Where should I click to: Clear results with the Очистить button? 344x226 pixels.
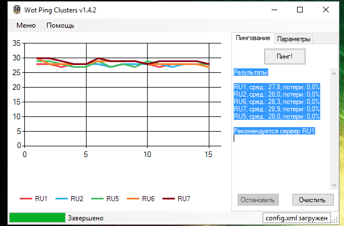coord(313,199)
